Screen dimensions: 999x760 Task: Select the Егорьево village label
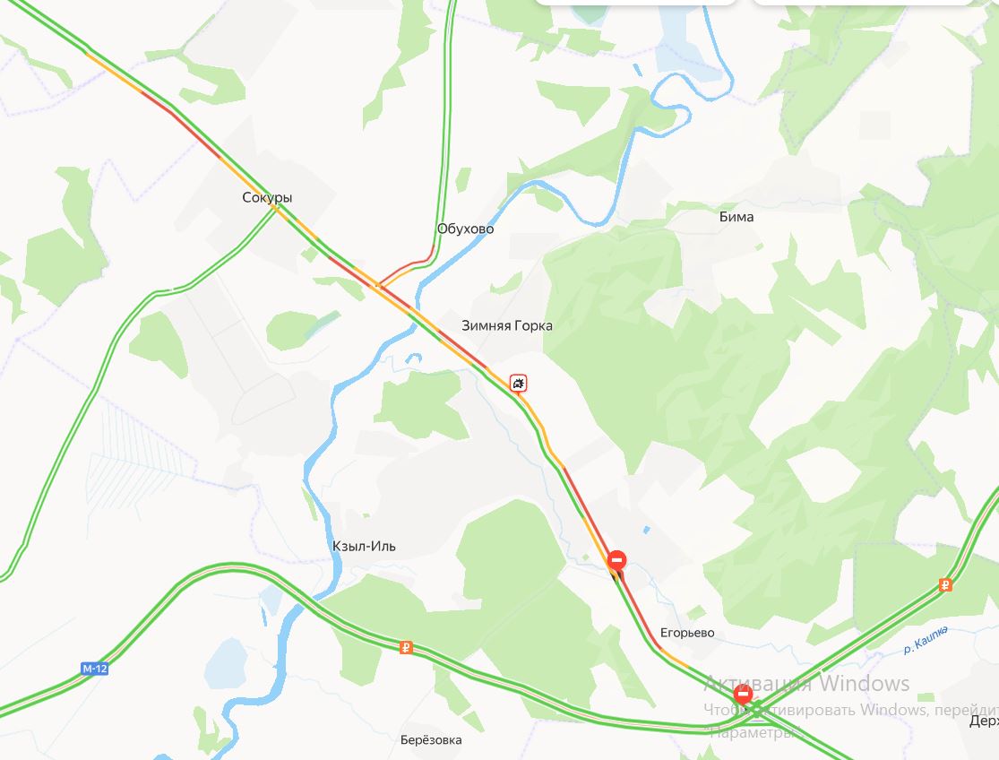pyautogui.click(x=687, y=633)
